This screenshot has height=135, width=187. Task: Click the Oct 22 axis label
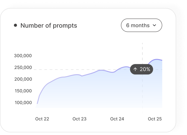[42, 119]
